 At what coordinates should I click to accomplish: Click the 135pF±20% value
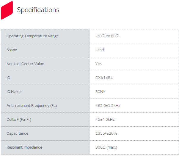coord(106,134)
